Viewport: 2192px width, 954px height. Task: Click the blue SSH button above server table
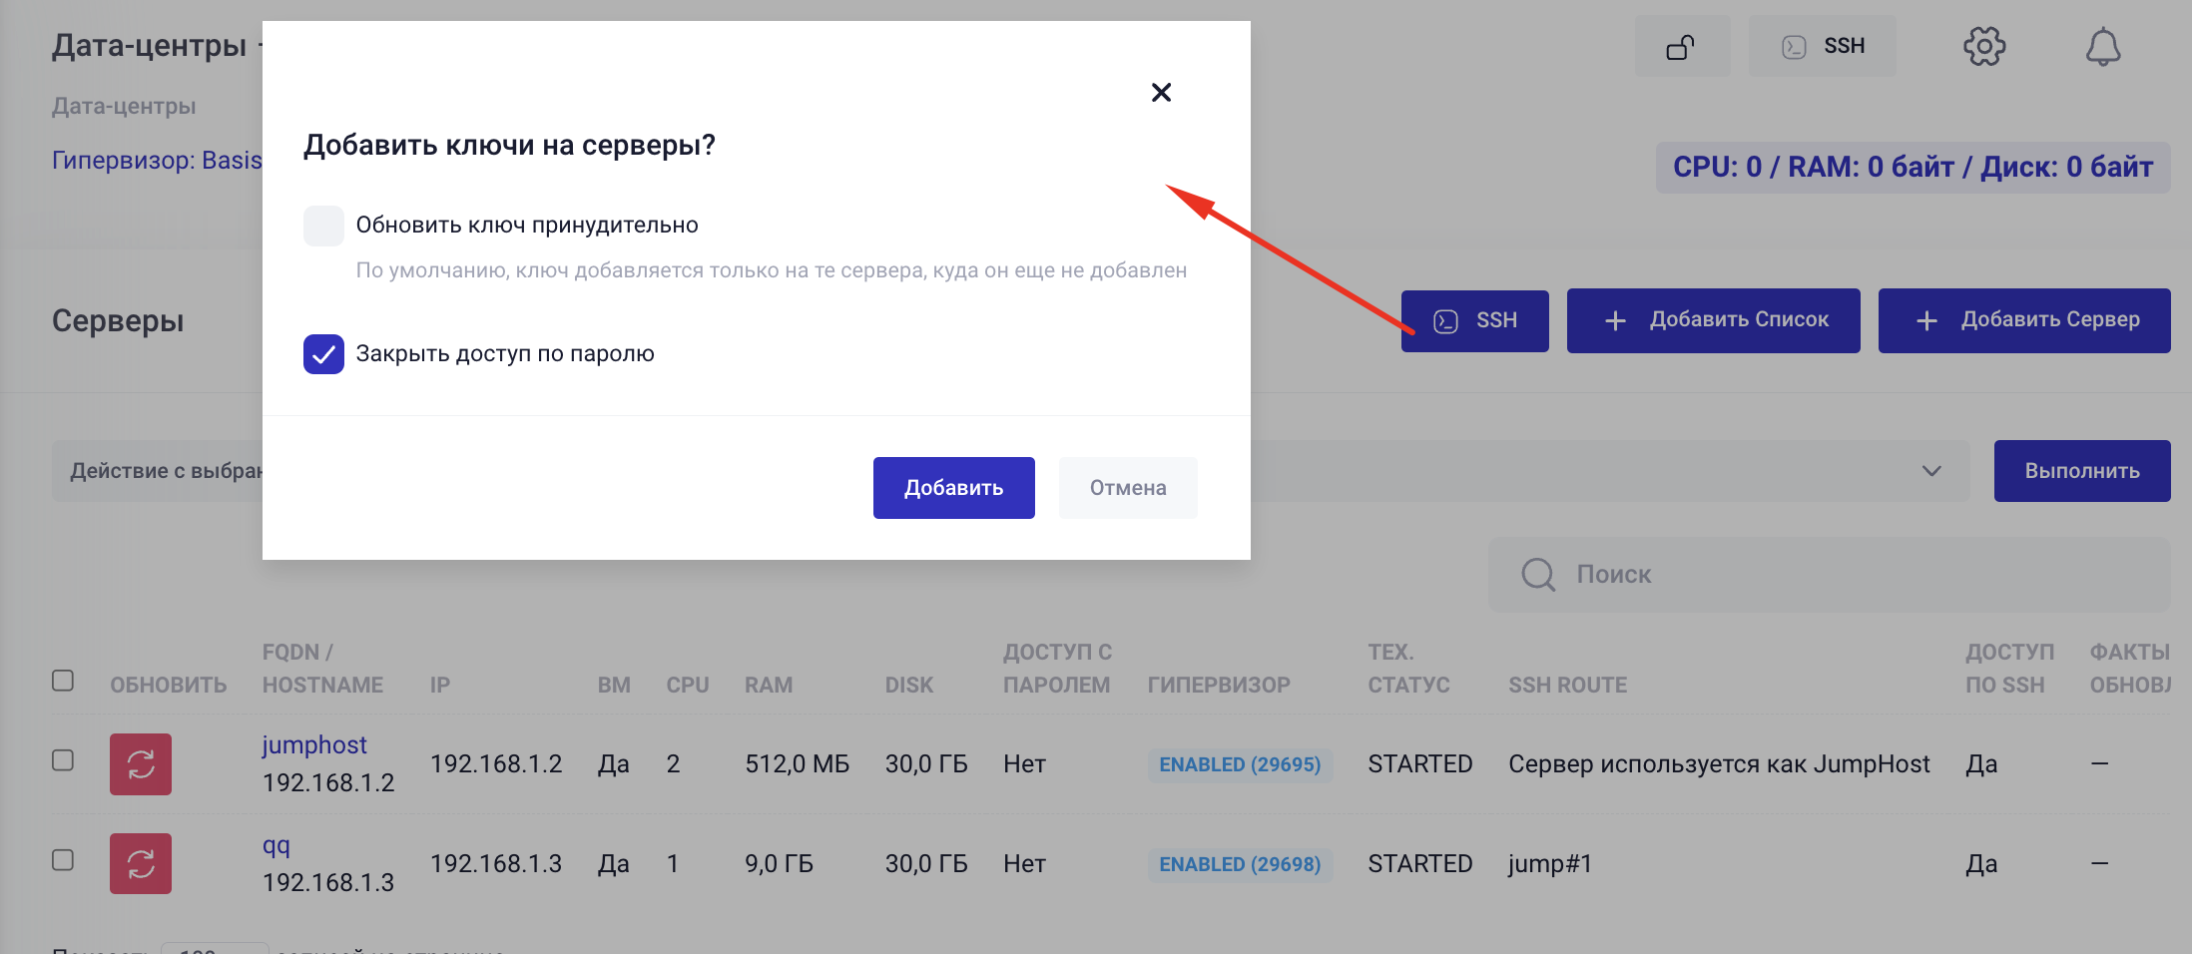(1475, 320)
